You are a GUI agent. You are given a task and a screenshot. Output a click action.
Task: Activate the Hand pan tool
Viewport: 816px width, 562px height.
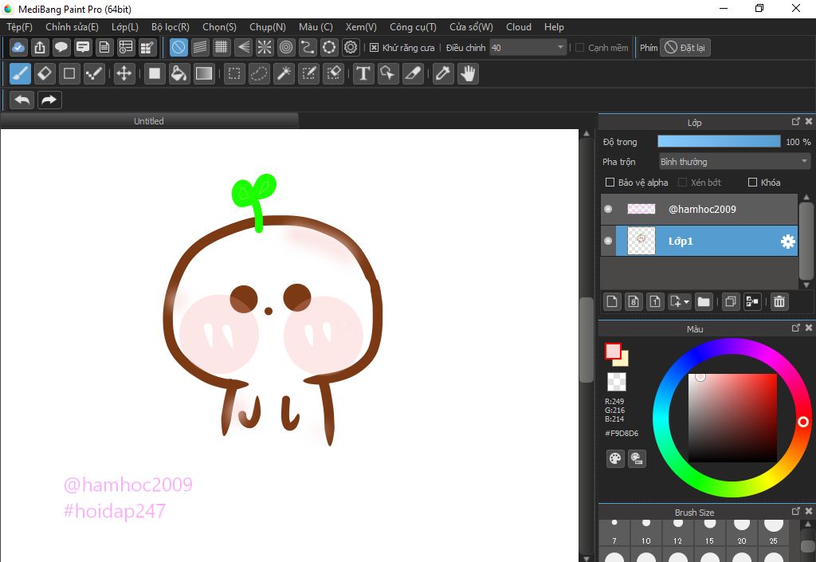pos(468,74)
